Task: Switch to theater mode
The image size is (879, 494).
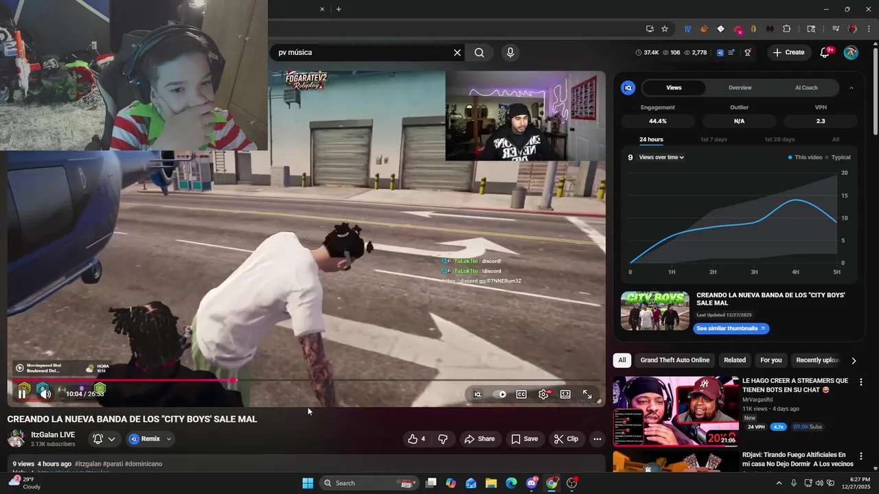Action: (565, 395)
